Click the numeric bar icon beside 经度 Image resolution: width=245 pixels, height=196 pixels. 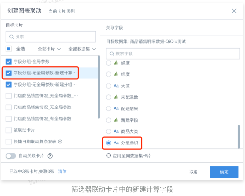116,63
